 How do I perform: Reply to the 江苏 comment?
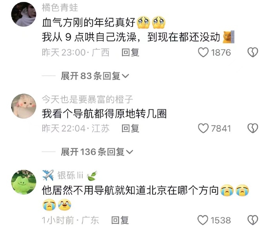[x=130, y=128]
